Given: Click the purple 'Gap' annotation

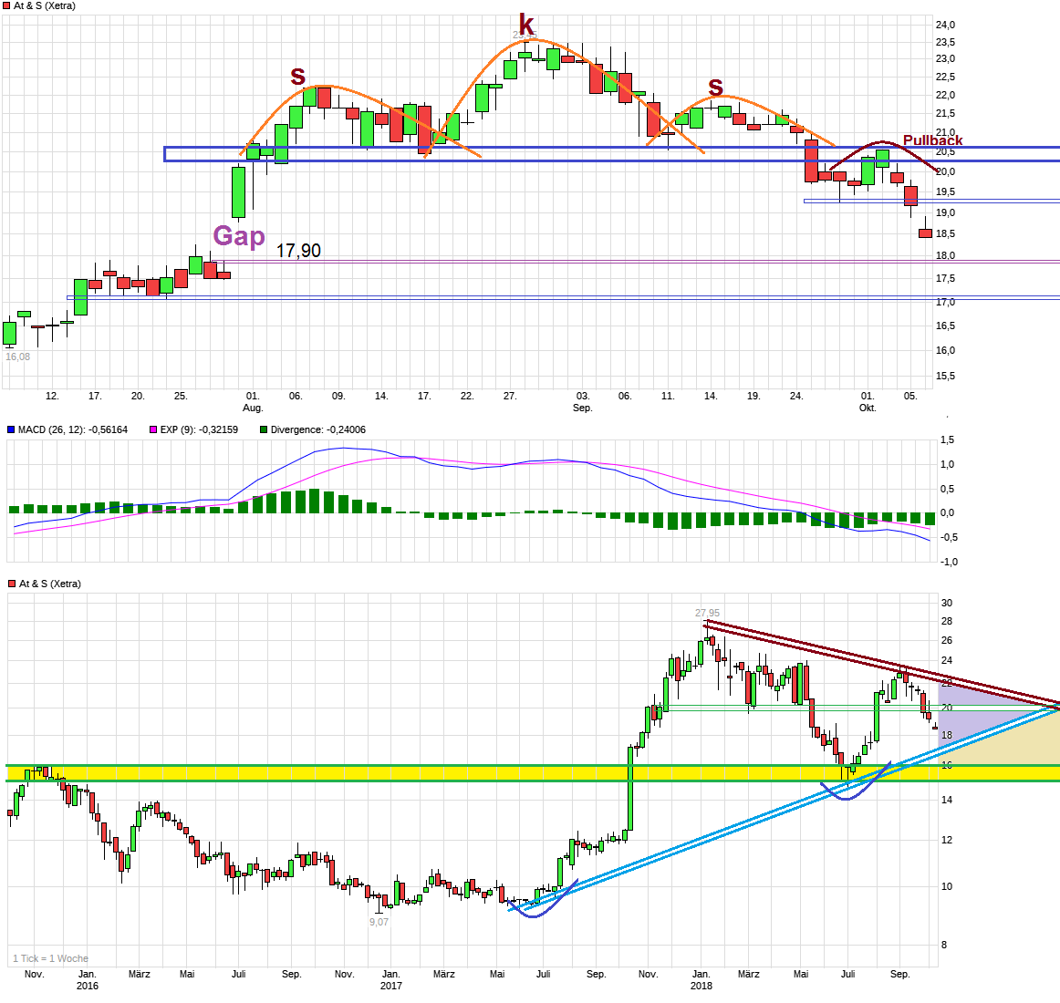Looking at the screenshot, I should pyautogui.click(x=239, y=236).
